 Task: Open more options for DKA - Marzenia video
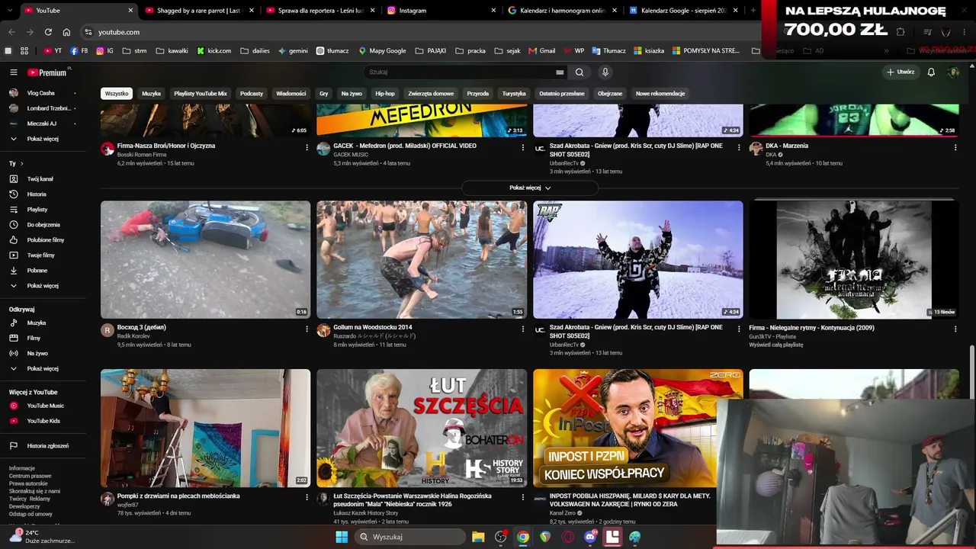click(x=955, y=148)
